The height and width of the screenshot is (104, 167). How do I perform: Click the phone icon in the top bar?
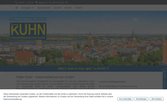click(x=16, y=2)
